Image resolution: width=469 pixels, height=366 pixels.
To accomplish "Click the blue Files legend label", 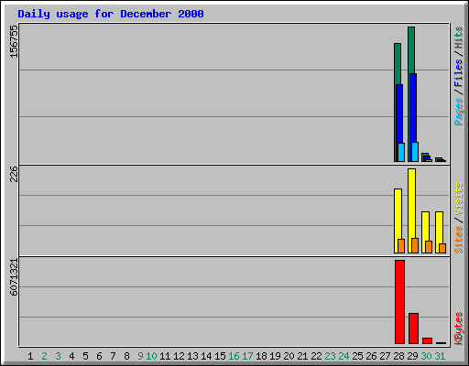I will [x=459, y=73].
